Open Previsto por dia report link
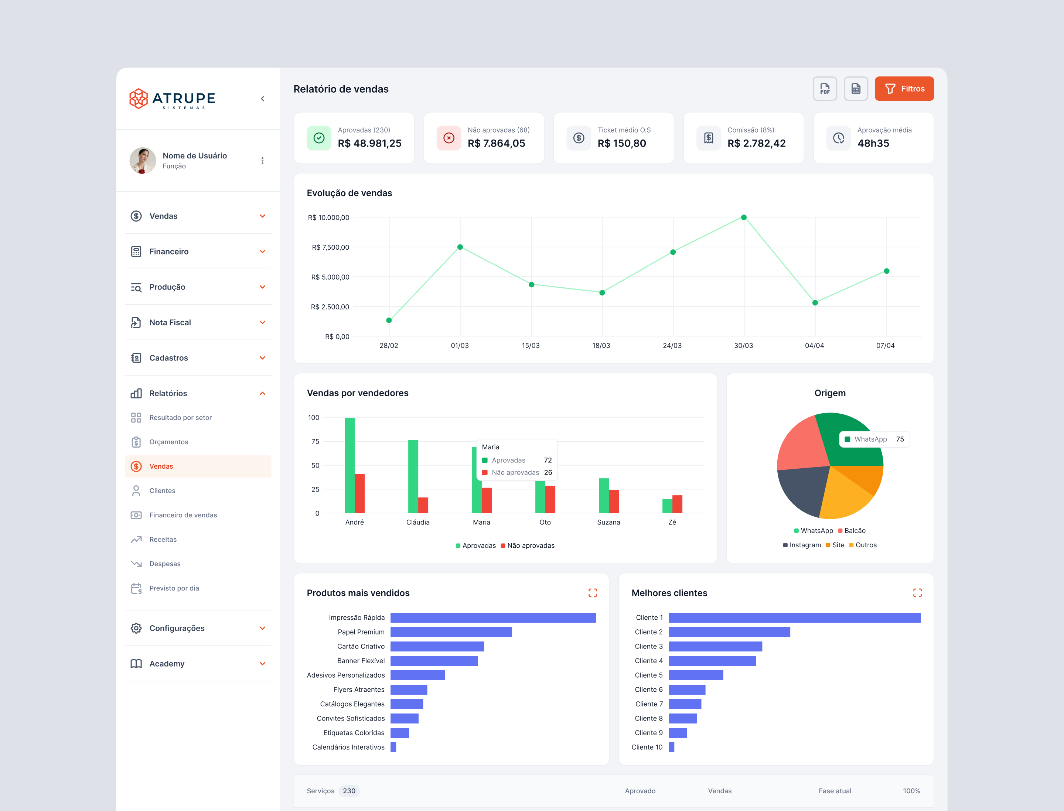This screenshot has width=1064, height=811. pos(174,588)
